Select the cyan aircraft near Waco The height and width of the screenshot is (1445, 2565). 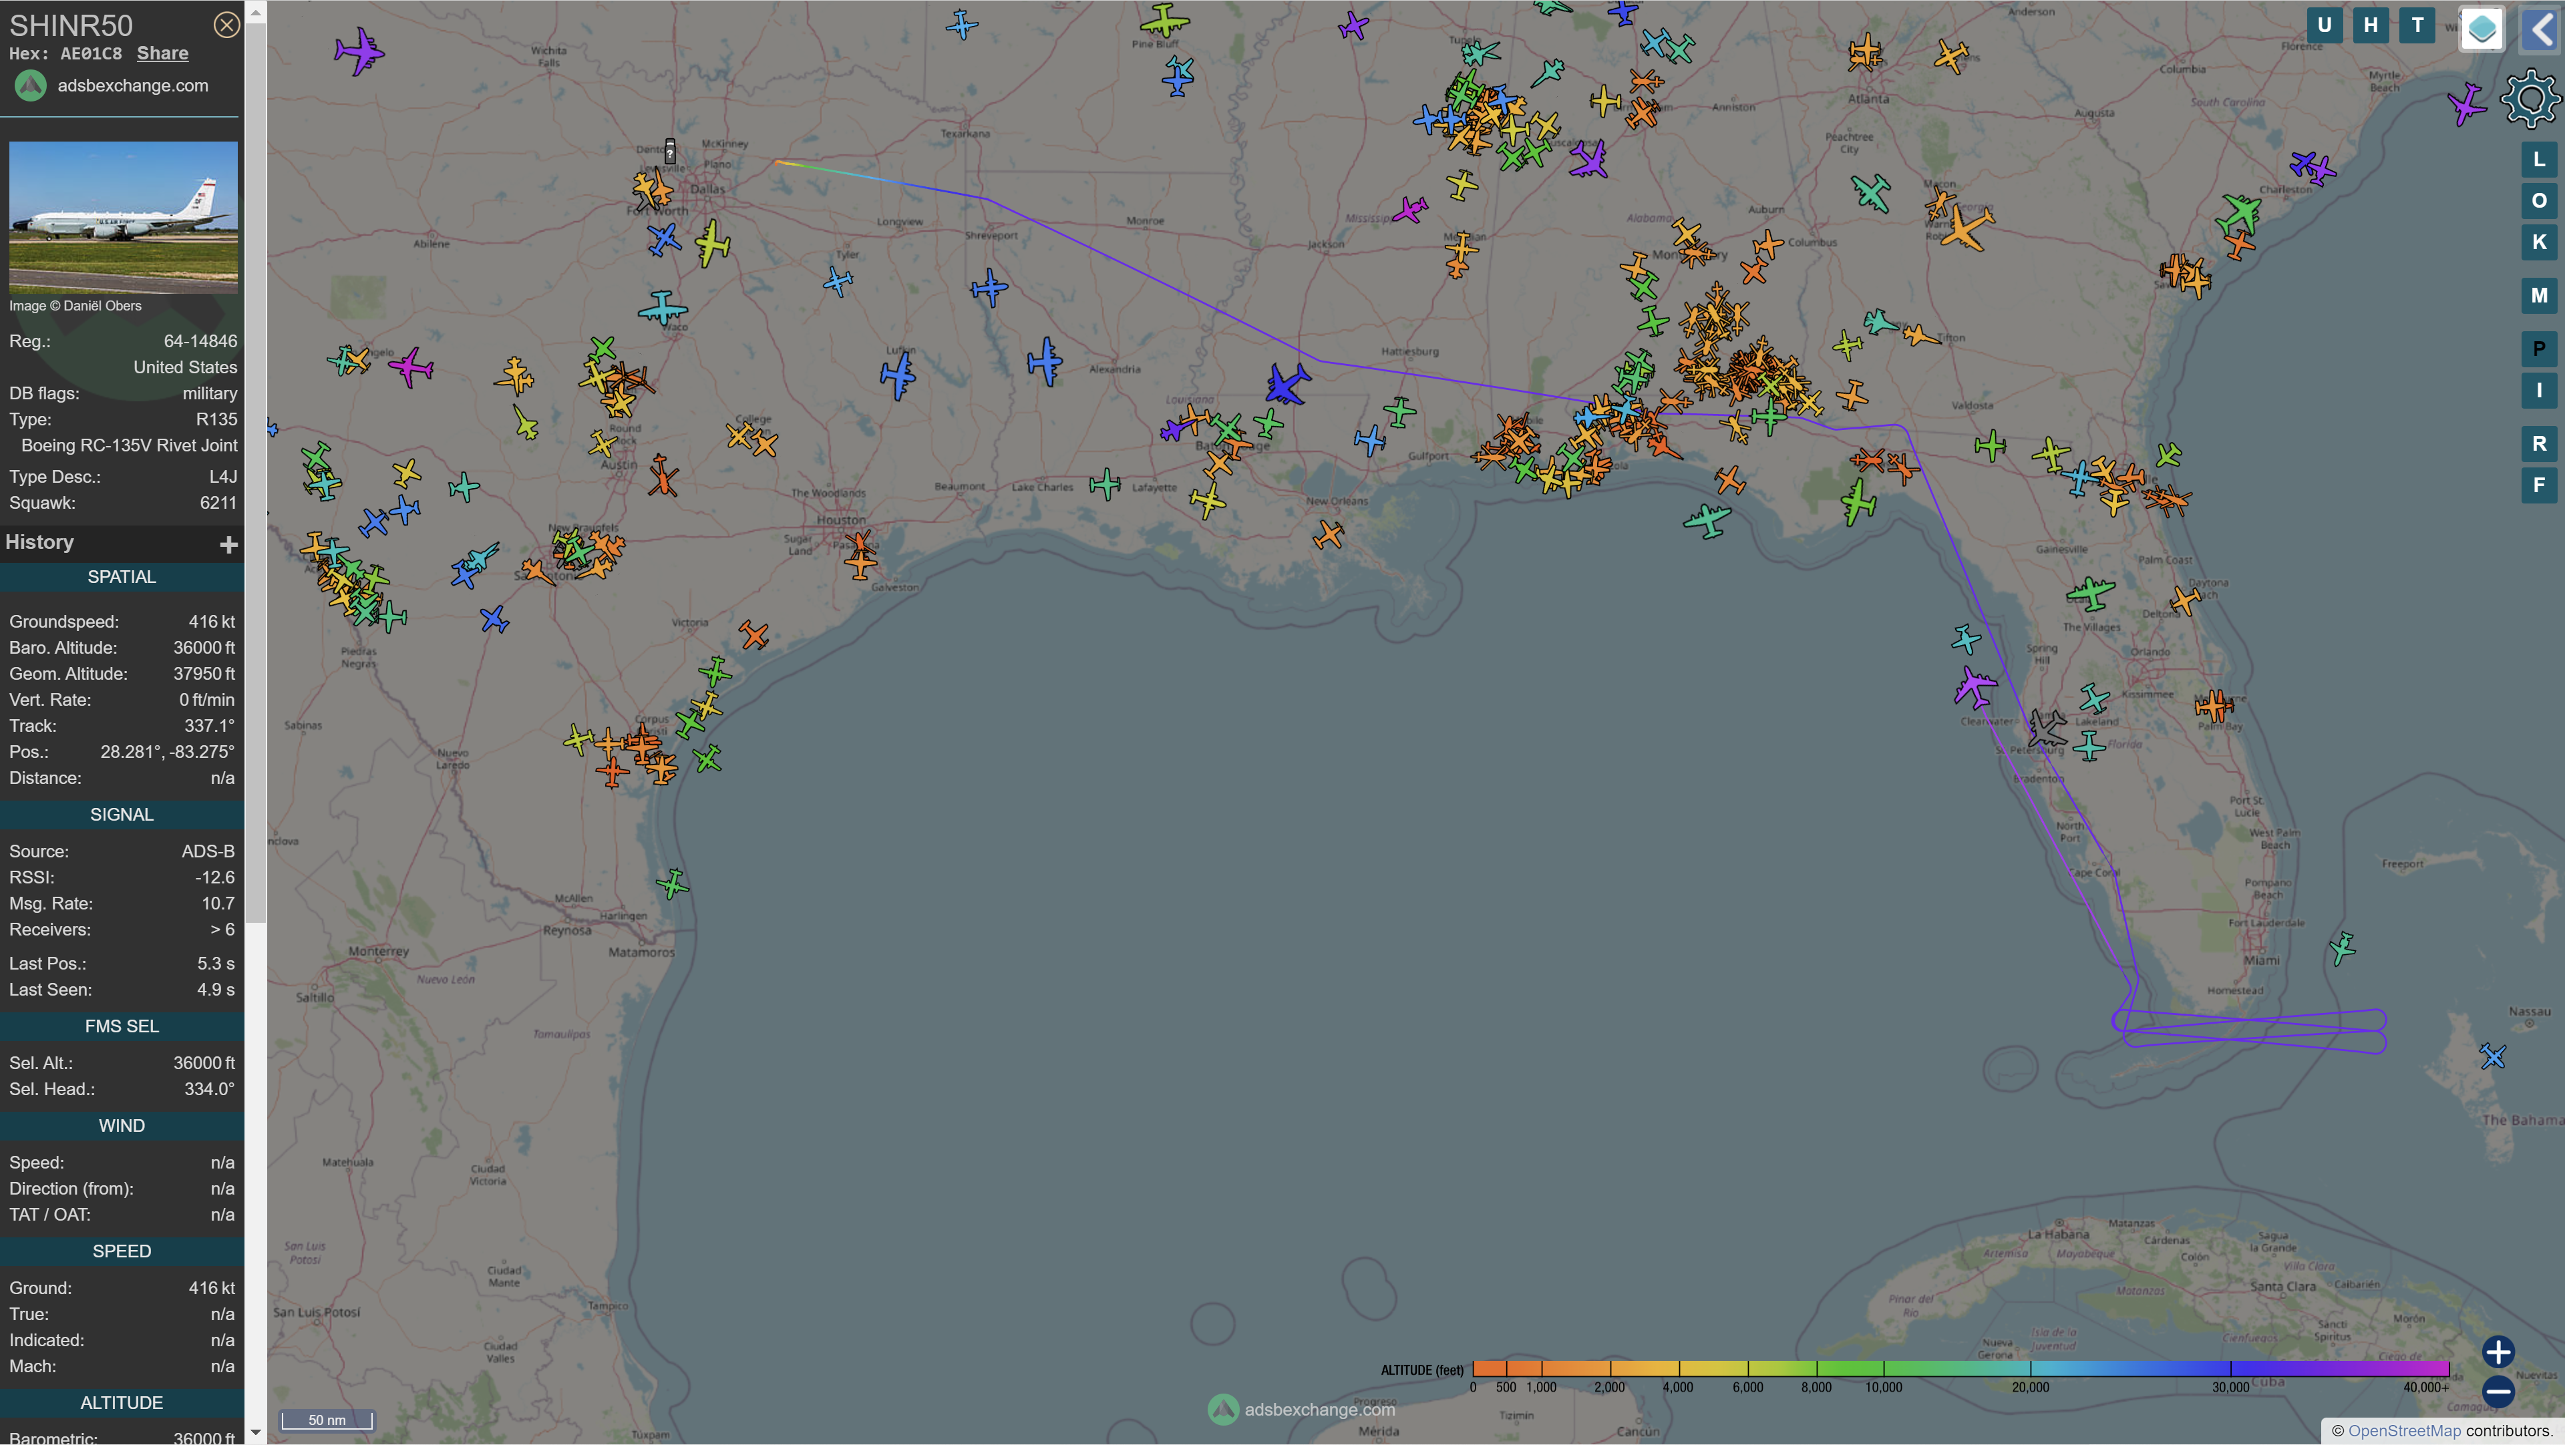pos(662,308)
